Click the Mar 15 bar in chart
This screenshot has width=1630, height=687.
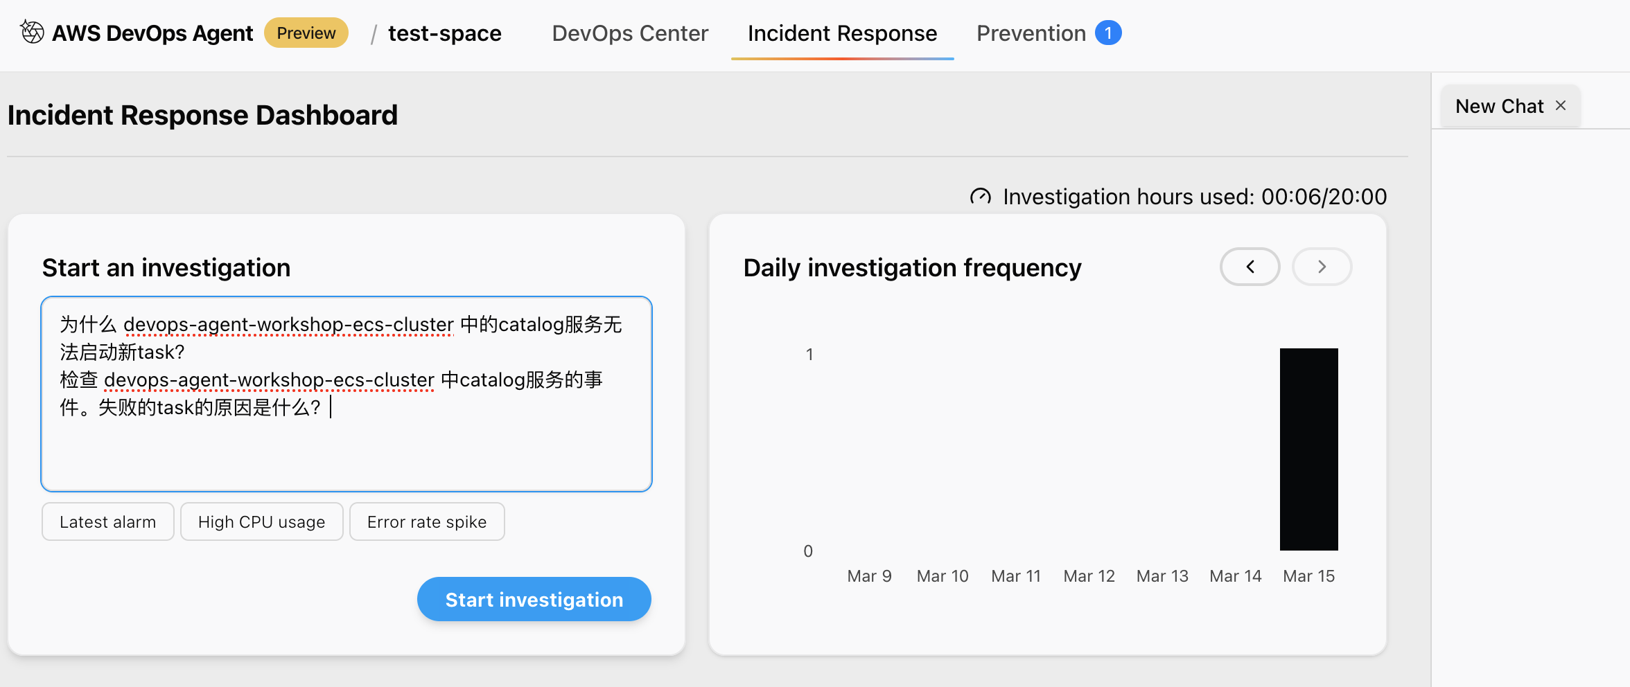(x=1308, y=449)
